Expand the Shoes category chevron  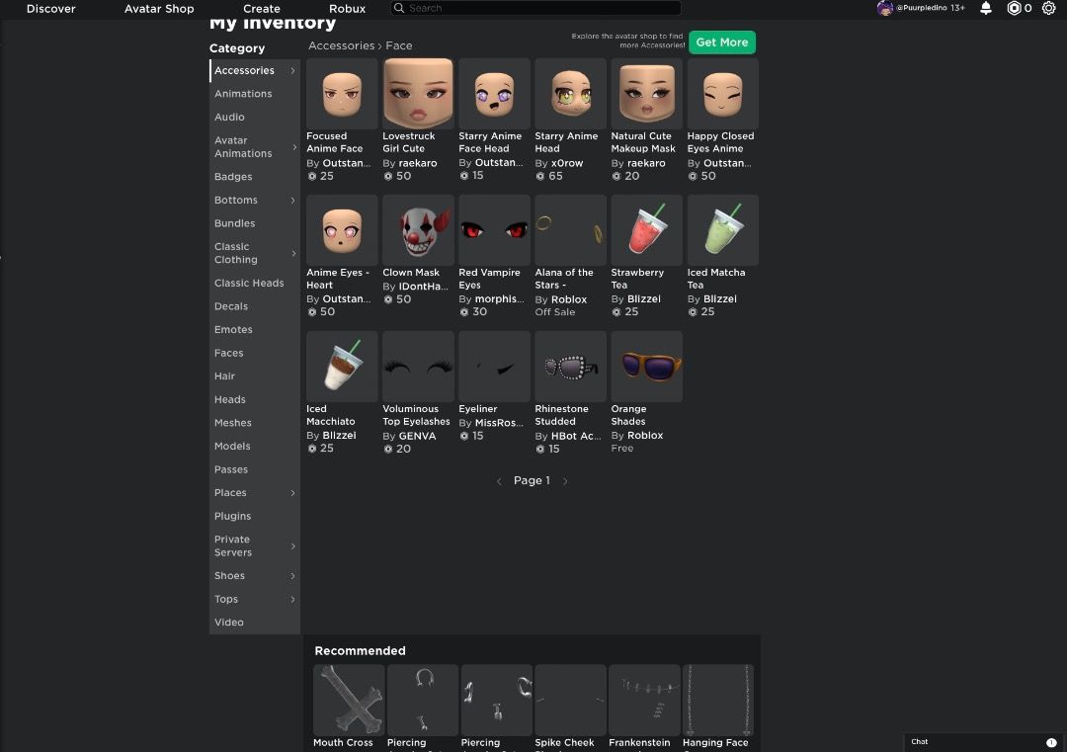tap(292, 576)
